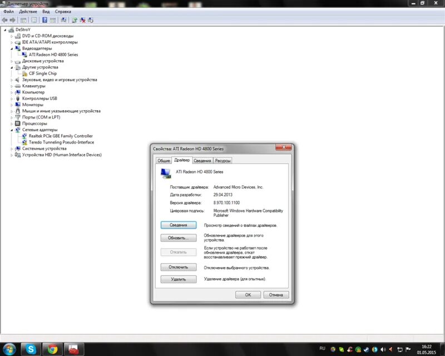The image size is (445, 356).
Task: Click the uninstall device red X icon
Action: tap(82, 20)
